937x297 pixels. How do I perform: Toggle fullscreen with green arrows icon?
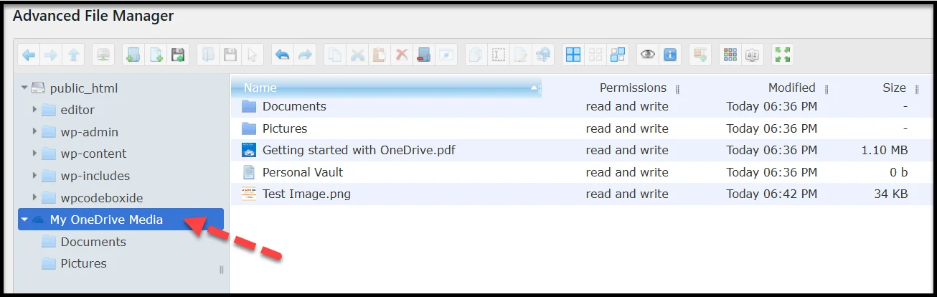[x=783, y=55]
